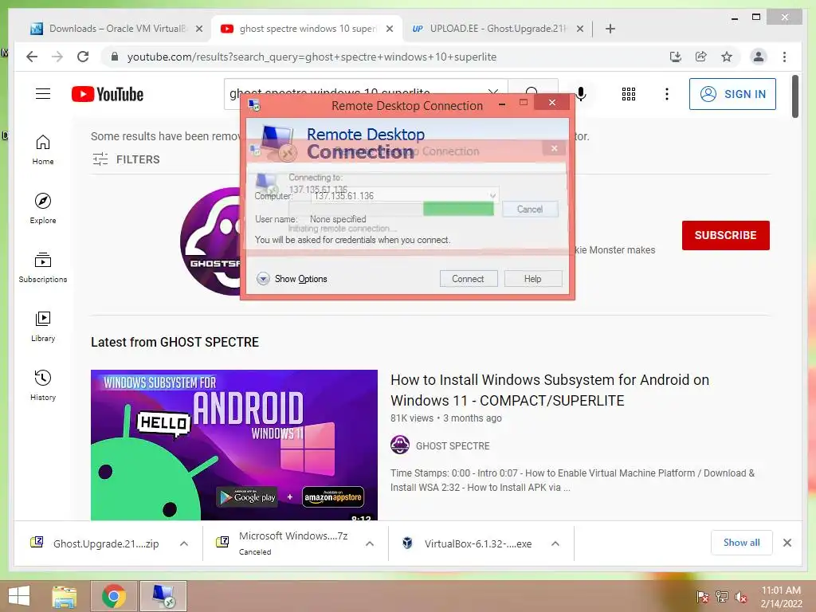Viewport: 816px width, 612px height.
Task: Open History in YouTube sidebar
Action: (43, 385)
